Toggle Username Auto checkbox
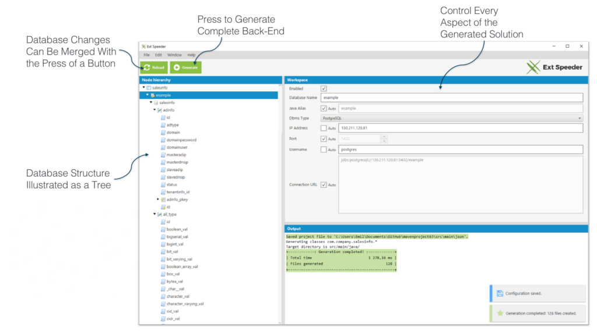The width and height of the screenshot is (597, 335). (324, 149)
